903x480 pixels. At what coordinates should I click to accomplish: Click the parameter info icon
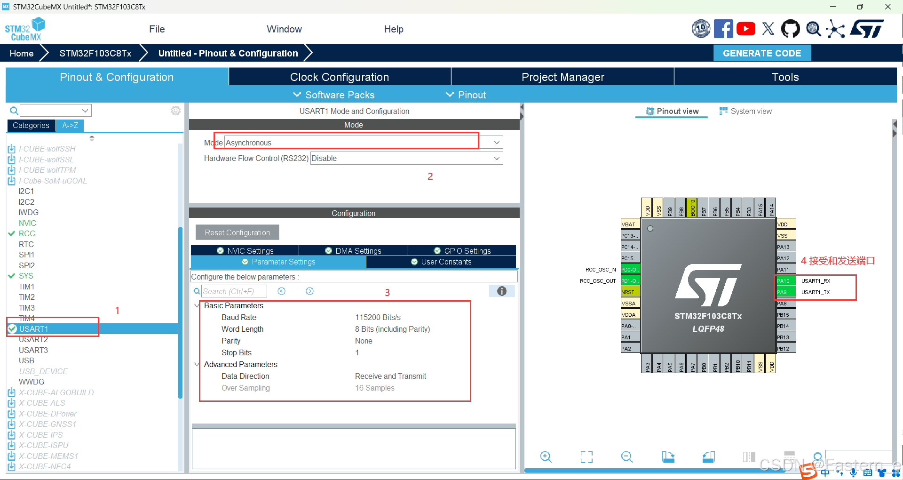pos(502,291)
